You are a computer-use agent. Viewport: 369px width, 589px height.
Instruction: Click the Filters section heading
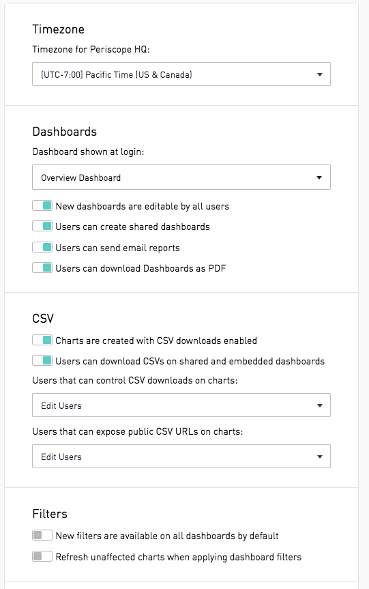tap(50, 514)
